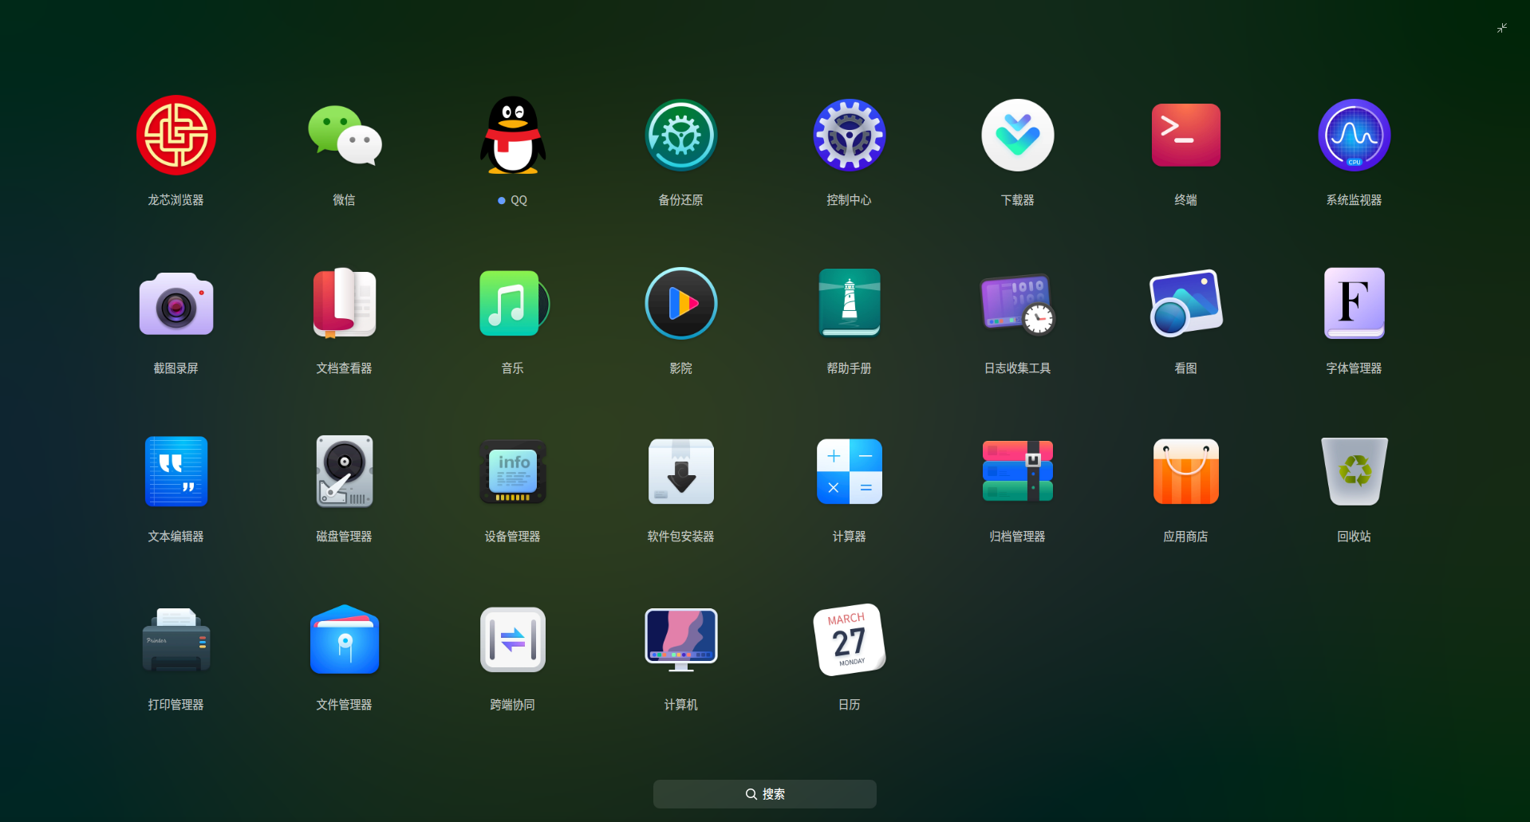
Task: Open the 龙芯浏览器 browser app
Action: pos(176,136)
